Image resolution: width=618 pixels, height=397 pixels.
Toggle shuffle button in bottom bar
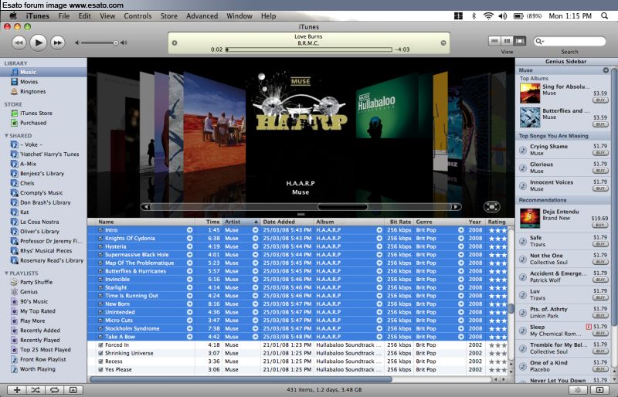pyautogui.click(x=36, y=390)
